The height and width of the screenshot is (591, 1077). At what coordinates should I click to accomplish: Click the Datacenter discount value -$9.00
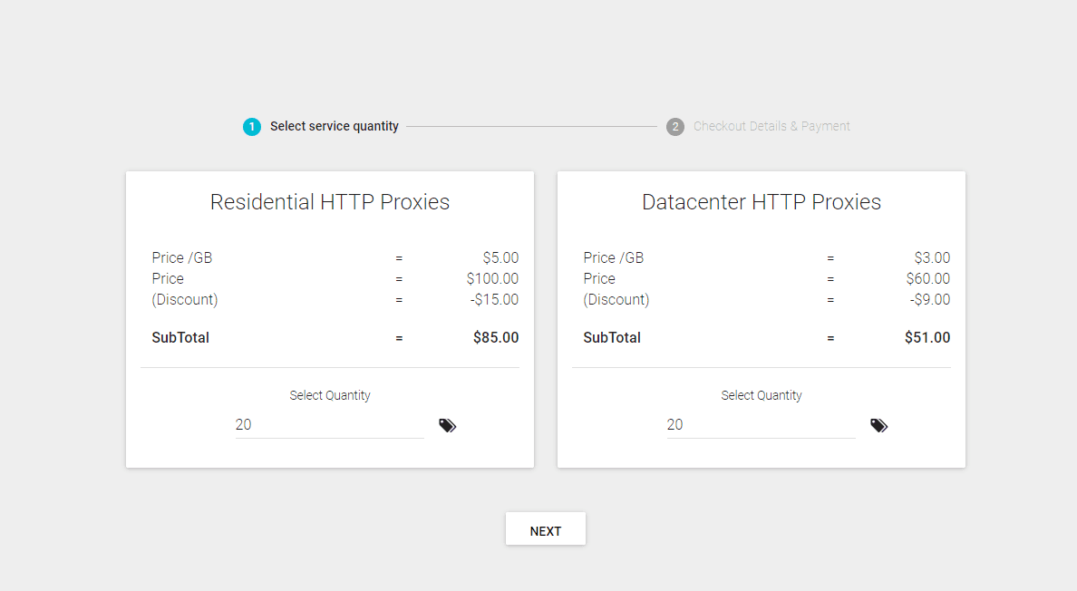tap(930, 299)
